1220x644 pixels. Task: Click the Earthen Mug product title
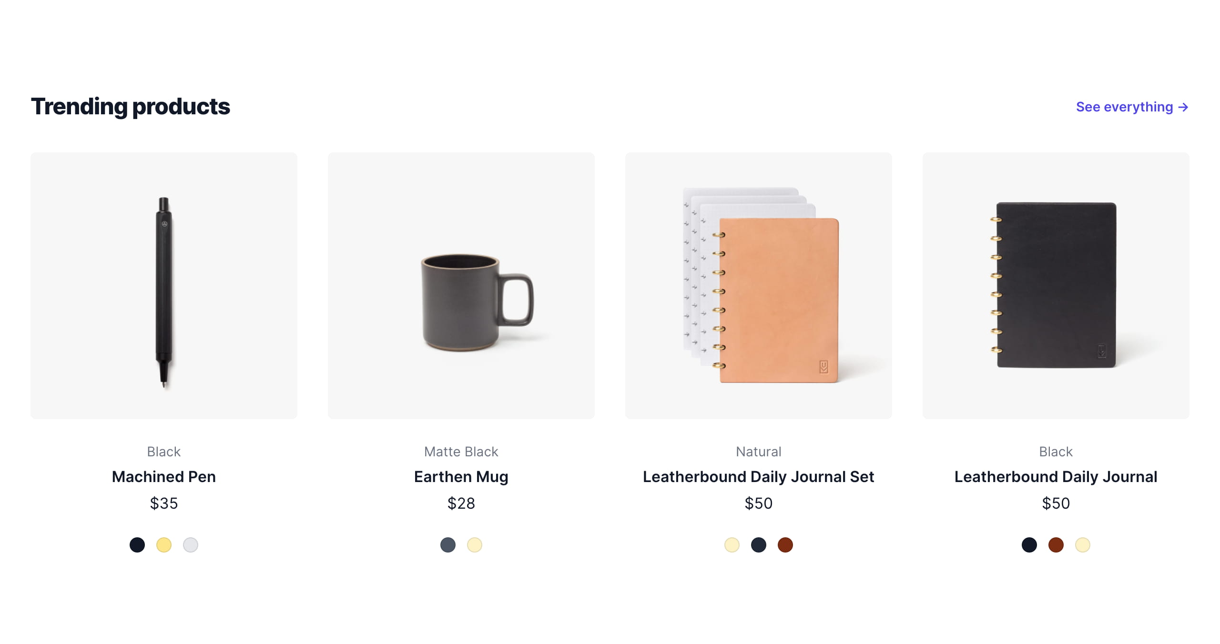461,477
